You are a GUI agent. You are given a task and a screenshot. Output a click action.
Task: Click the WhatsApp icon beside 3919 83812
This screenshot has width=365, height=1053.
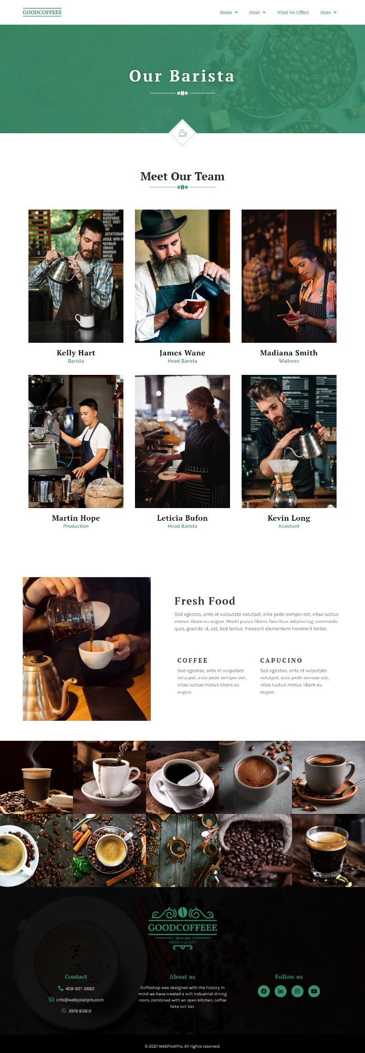pyautogui.click(x=64, y=1010)
